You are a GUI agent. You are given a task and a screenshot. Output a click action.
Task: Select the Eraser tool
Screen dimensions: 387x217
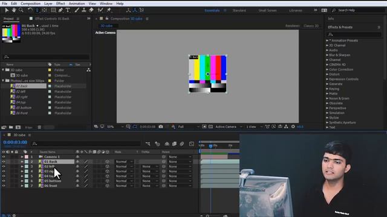click(91, 10)
